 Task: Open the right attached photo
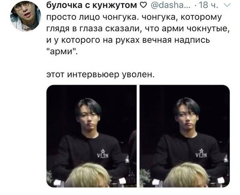185,136
